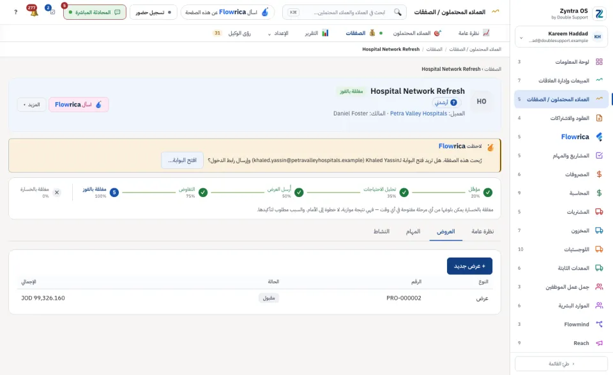Screen dimensions: 613x375
Task: Click اسأل Flowrica عن هذه الصفحة button
Action: (227, 12)
